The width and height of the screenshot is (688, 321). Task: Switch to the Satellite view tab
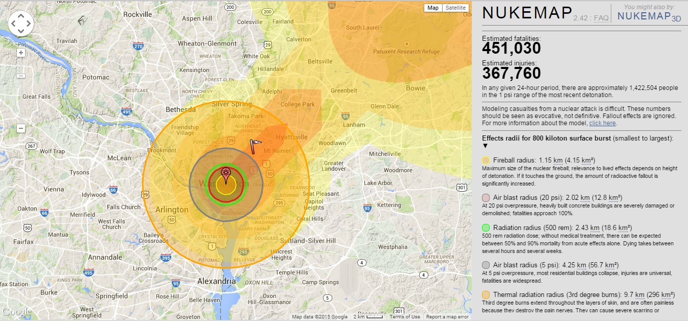(455, 8)
